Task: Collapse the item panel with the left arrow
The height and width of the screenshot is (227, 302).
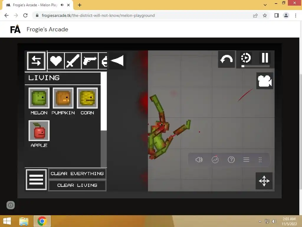Action: [117, 61]
